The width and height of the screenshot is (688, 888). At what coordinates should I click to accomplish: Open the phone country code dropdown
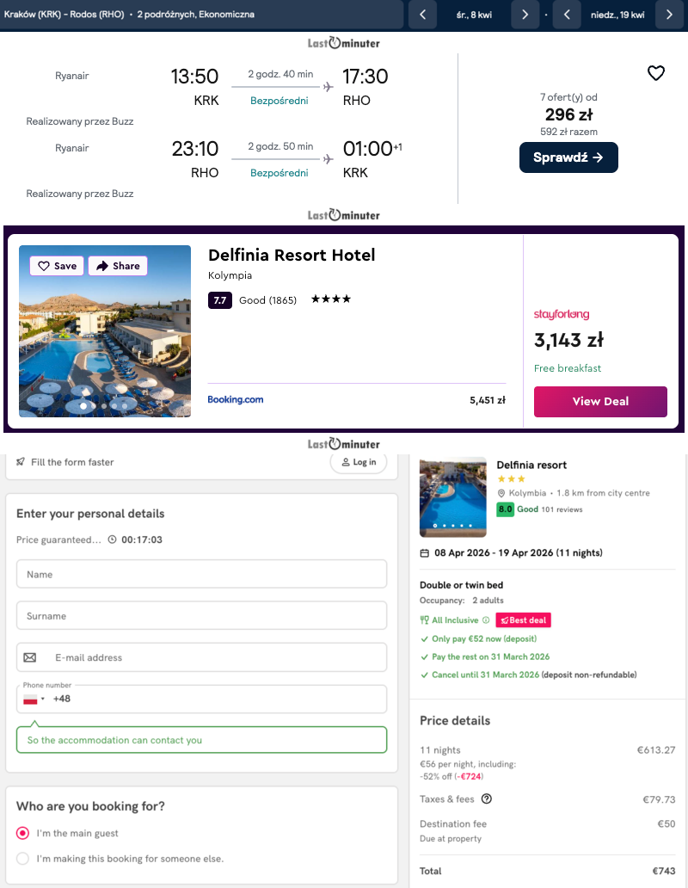(34, 699)
